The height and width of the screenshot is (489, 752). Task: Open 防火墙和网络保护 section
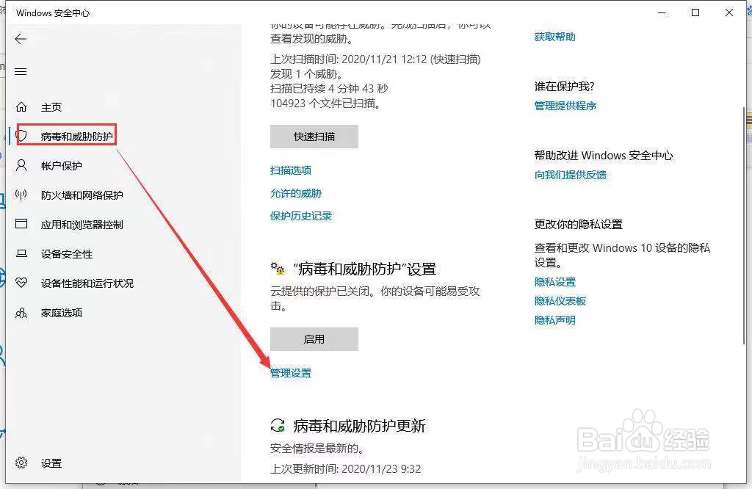tap(82, 195)
